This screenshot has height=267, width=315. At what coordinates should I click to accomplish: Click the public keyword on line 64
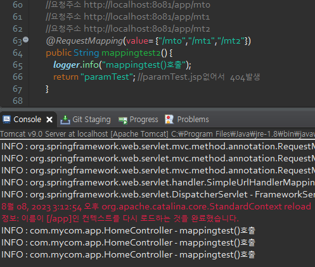[x=58, y=53]
